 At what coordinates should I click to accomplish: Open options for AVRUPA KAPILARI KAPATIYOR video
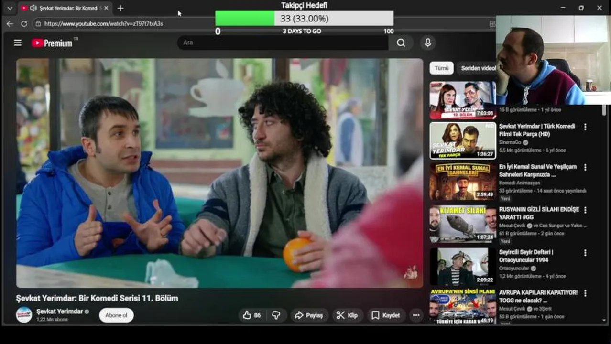coord(585,293)
